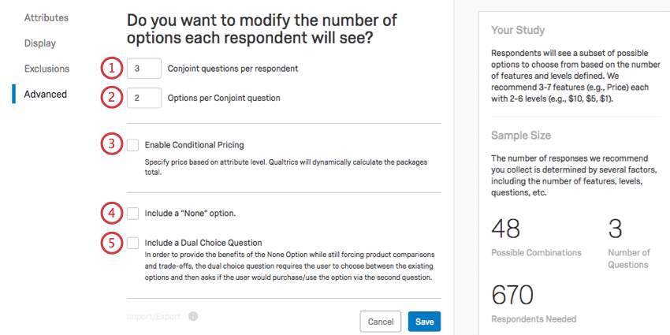The height and width of the screenshot is (335, 670).
Task: Click the red number 3 callout marker
Action: pos(112,144)
